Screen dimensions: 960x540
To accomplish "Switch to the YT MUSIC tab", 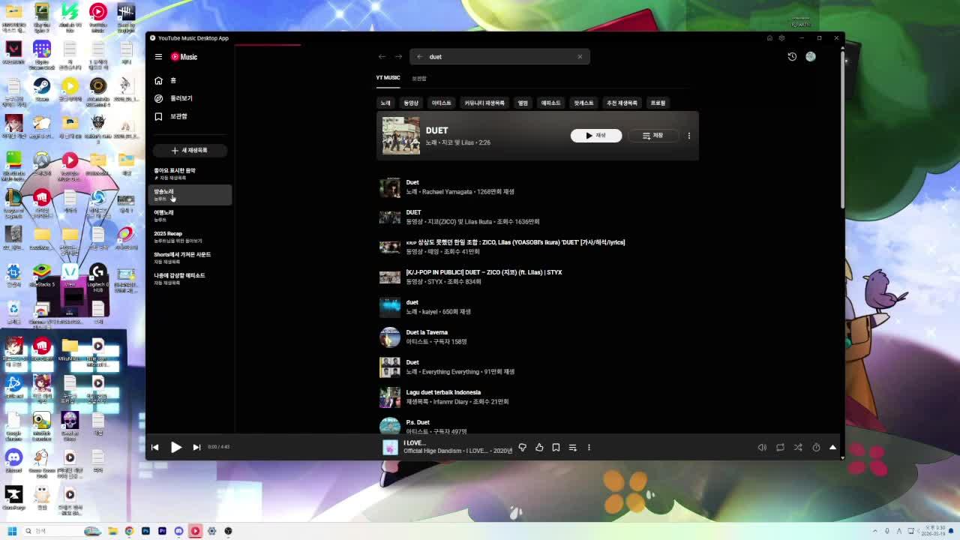I will click(x=388, y=78).
